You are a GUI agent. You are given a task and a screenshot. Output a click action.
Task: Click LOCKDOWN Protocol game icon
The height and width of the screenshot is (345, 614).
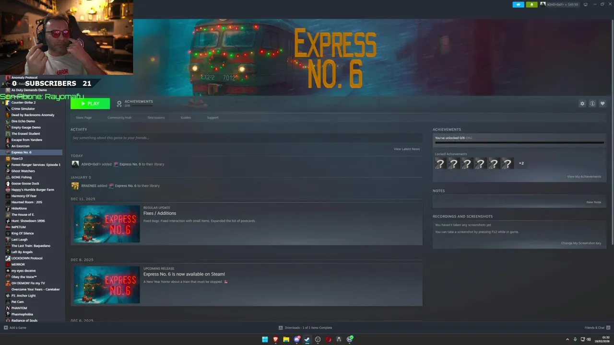8,258
